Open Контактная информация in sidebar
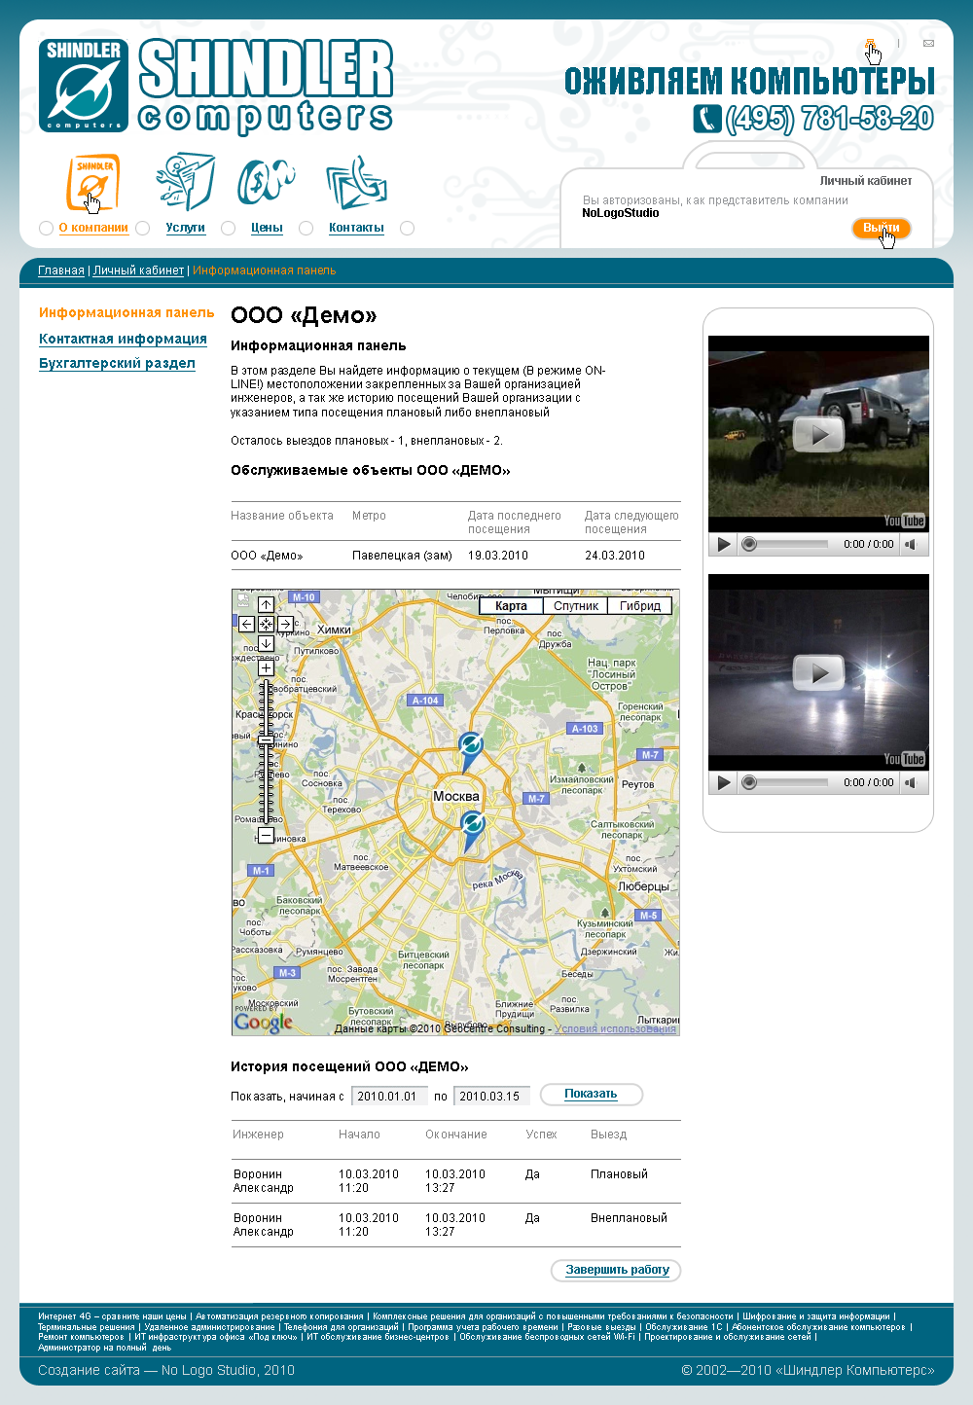 pos(123,339)
